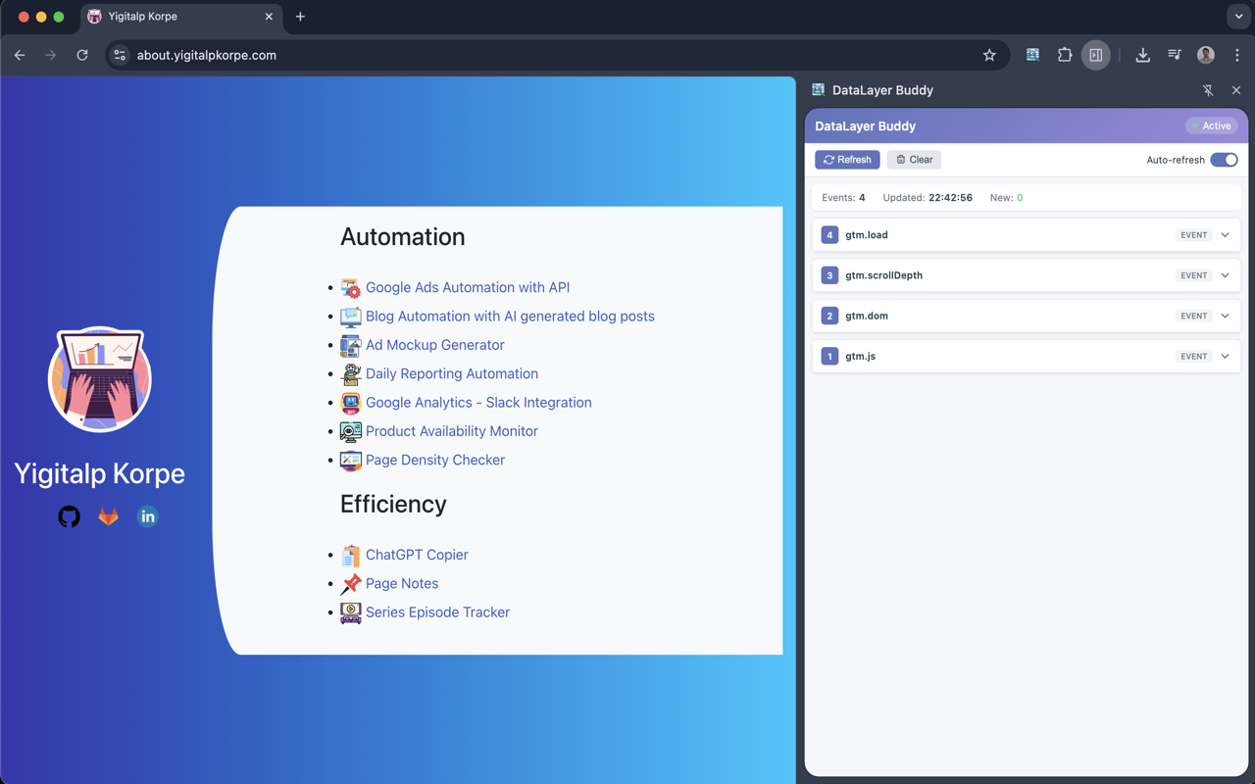
Task: Click the Product Availability Monitor icon
Action: point(350,431)
